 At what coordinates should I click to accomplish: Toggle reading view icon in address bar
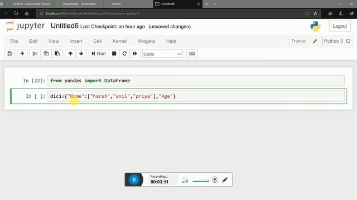coord(307,13)
